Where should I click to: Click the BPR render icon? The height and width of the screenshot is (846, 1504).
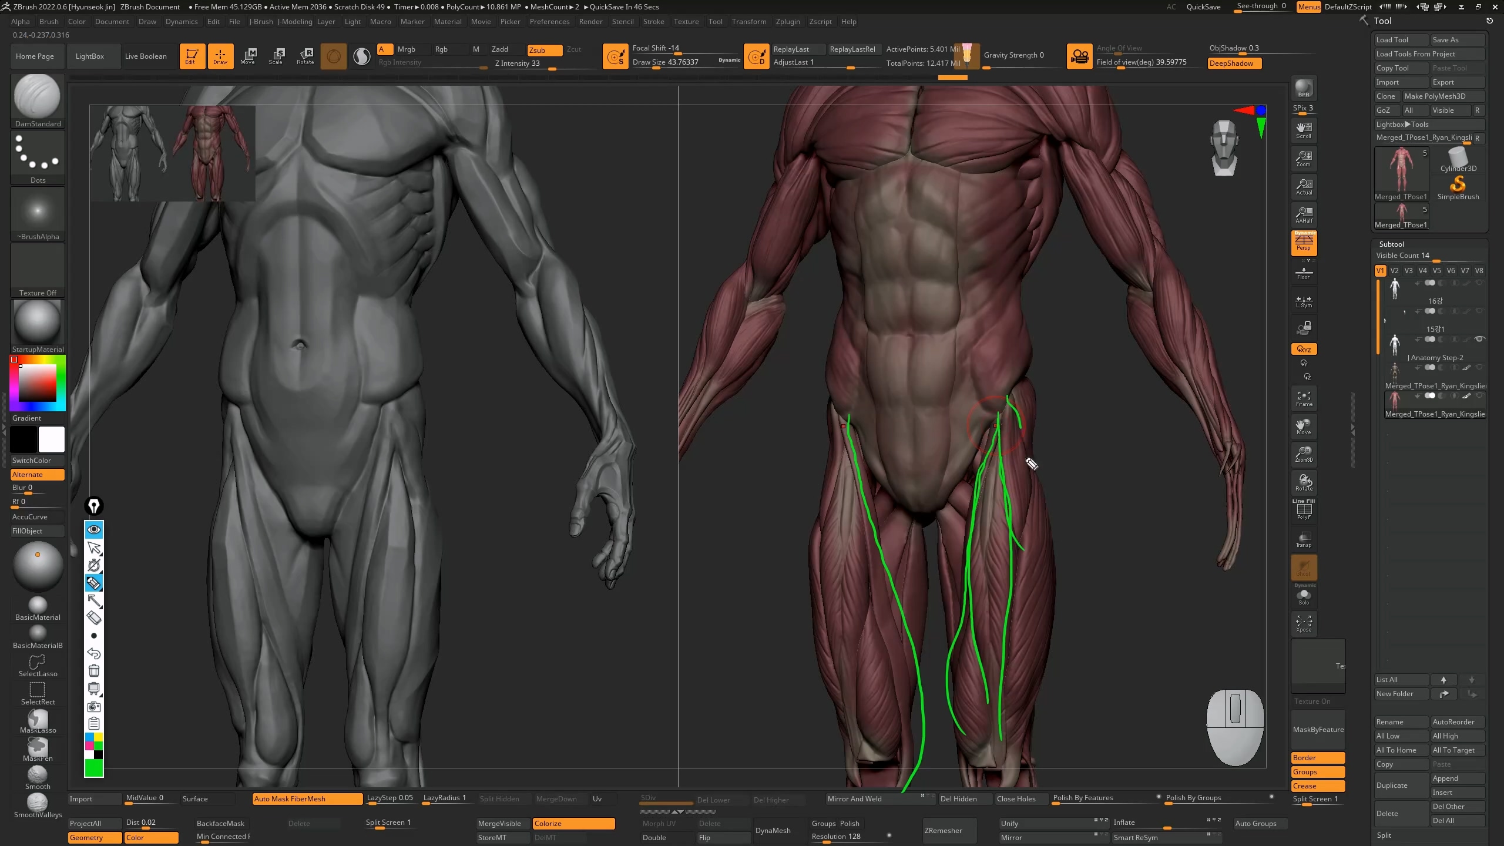click(x=1304, y=88)
